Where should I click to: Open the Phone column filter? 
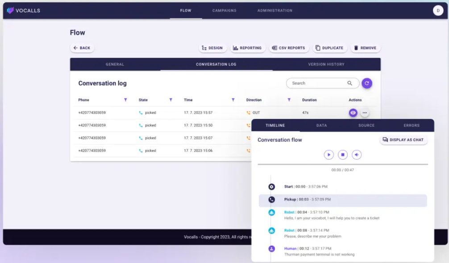tap(125, 100)
